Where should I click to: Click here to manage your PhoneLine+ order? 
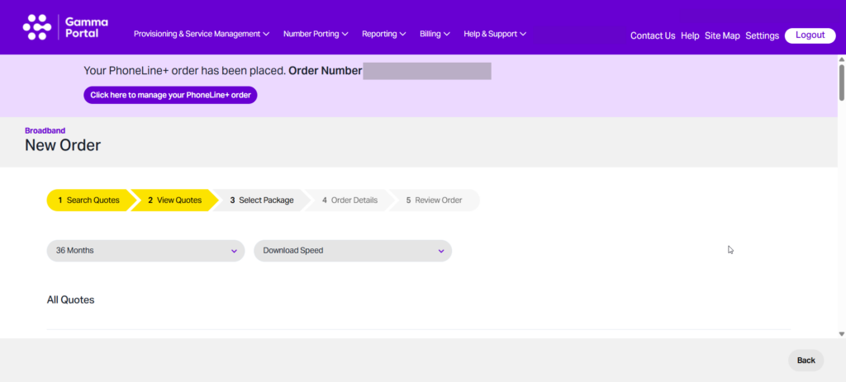(170, 95)
